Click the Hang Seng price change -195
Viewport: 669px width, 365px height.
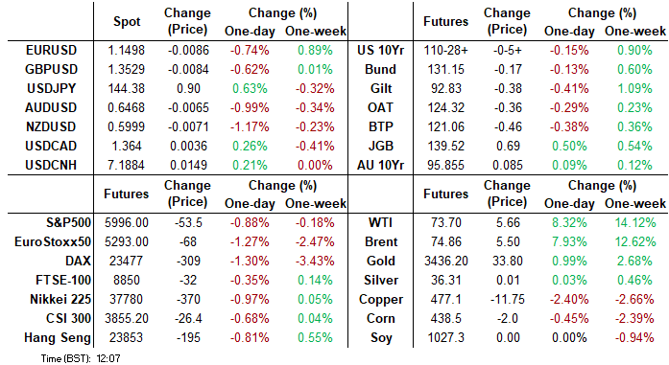[188, 338]
